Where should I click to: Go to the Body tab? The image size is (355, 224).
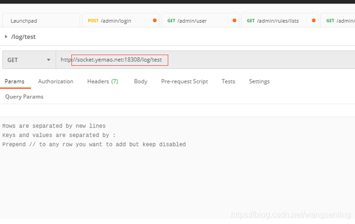pyautogui.click(x=140, y=81)
